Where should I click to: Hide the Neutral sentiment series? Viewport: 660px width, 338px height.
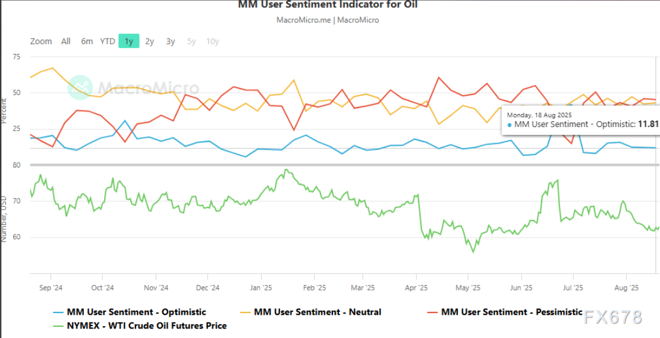click(317, 311)
